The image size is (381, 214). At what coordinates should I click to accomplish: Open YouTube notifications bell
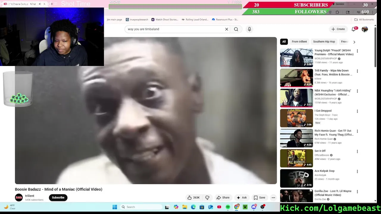click(x=354, y=29)
